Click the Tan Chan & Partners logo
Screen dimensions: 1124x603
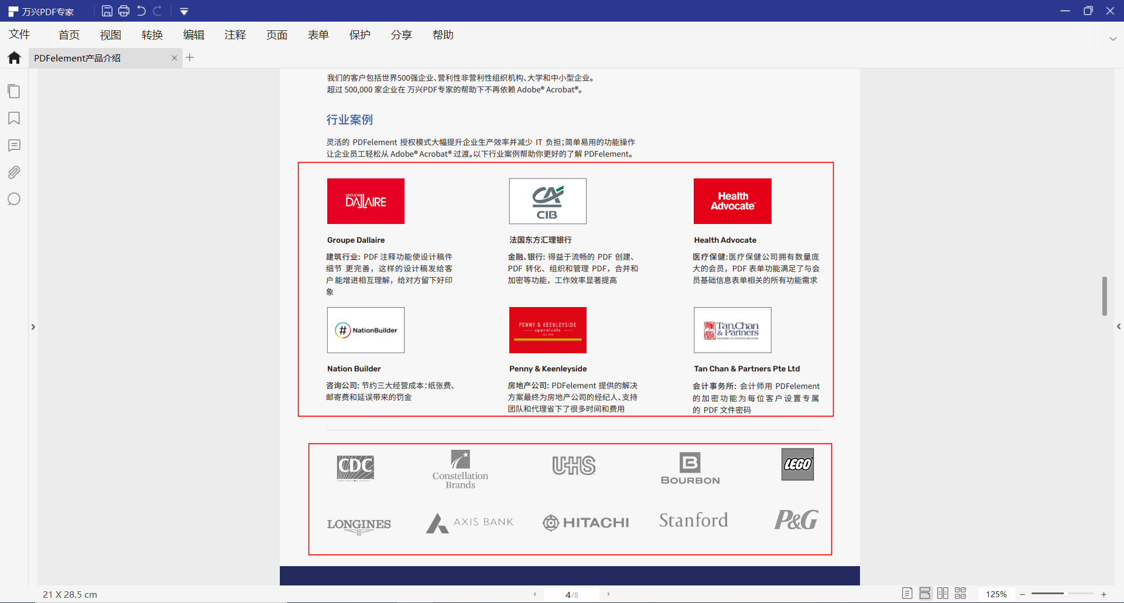pos(732,330)
